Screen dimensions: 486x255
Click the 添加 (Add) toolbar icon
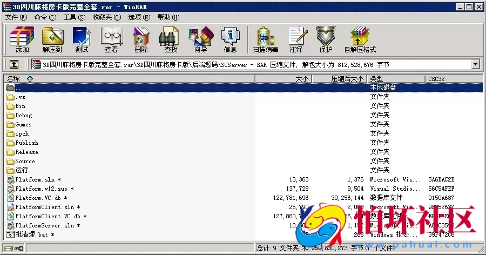click(22, 39)
